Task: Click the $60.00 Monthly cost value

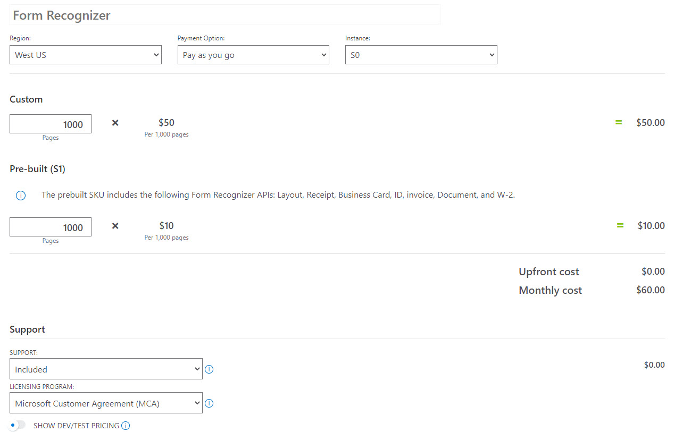Action: pos(651,290)
